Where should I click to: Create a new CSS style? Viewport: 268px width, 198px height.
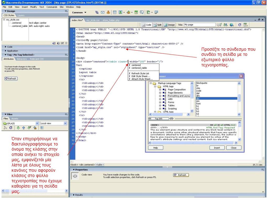tap(58, 43)
